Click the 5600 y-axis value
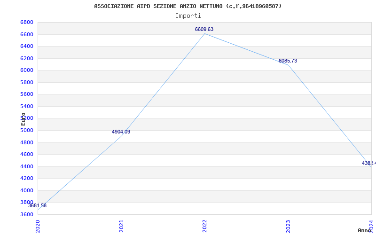This screenshot has width=376, height=235. pyautogui.click(x=27, y=94)
